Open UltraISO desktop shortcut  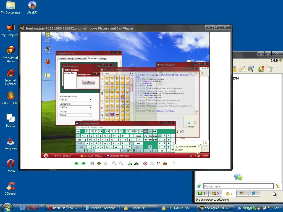pos(32,7)
